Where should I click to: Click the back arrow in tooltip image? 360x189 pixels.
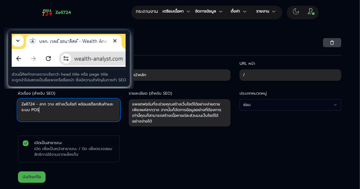pyautogui.click(x=19, y=59)
